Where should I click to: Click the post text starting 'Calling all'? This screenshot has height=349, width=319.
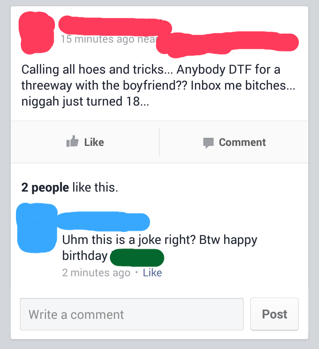coord(158,86)
